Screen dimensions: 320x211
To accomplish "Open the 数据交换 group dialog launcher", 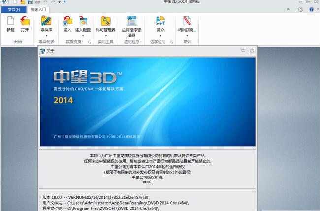I will pos(89,42).
